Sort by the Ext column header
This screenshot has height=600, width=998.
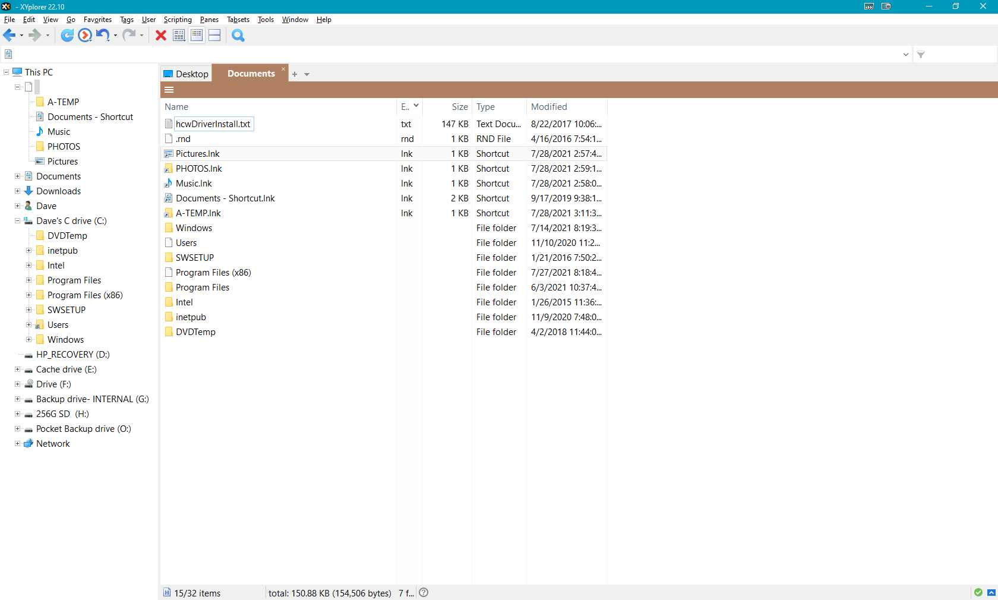pos(409,107)
